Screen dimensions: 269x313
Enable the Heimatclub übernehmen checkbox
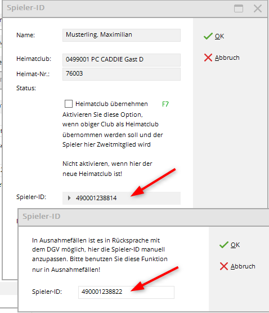tap(69, 104)
